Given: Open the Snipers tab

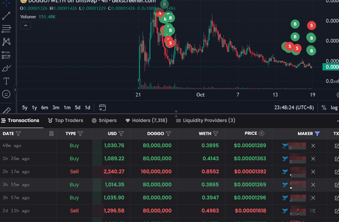Looking at the screenshot, I should coord(104,120).
